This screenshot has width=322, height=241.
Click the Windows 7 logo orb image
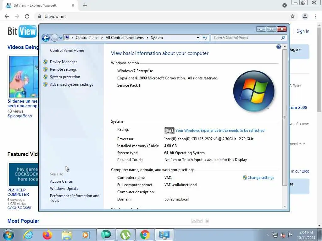254,91
